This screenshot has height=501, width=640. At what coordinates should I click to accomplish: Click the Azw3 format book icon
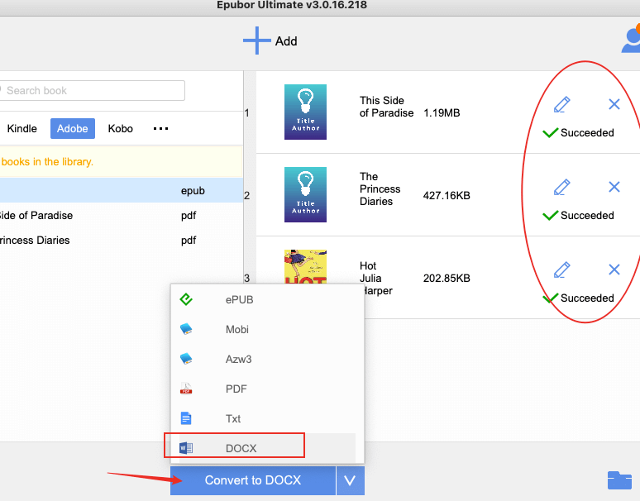(186, 359)
